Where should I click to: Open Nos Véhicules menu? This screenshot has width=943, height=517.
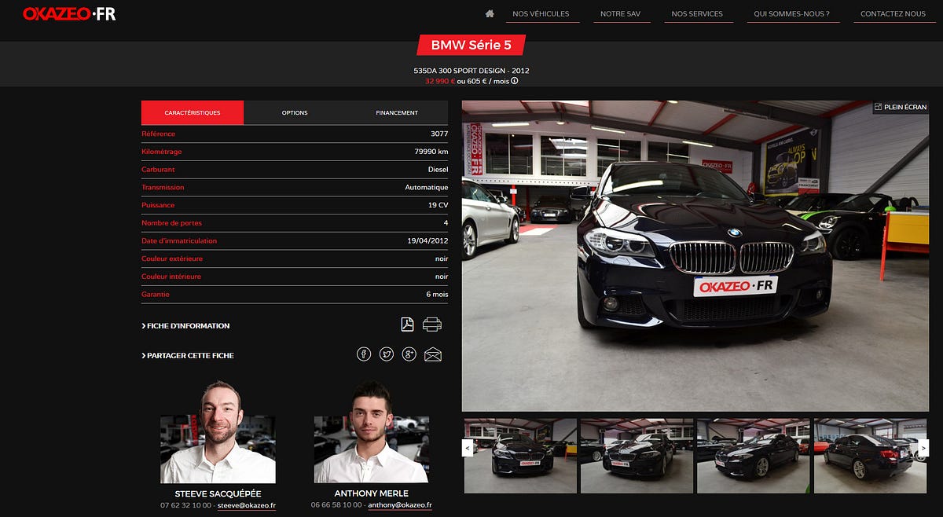pos(541,14)
